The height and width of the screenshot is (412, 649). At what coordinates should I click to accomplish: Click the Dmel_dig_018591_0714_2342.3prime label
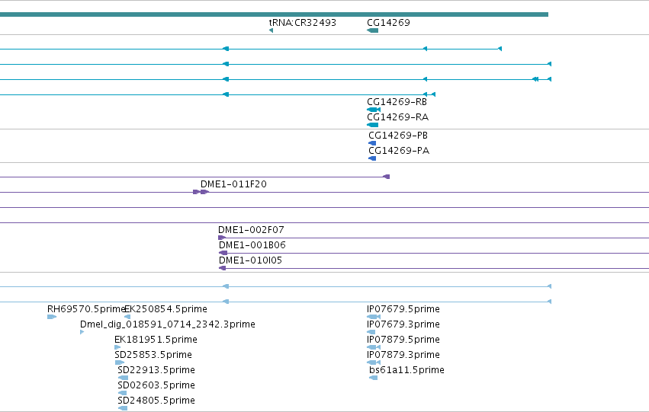[x=168, y=324]
